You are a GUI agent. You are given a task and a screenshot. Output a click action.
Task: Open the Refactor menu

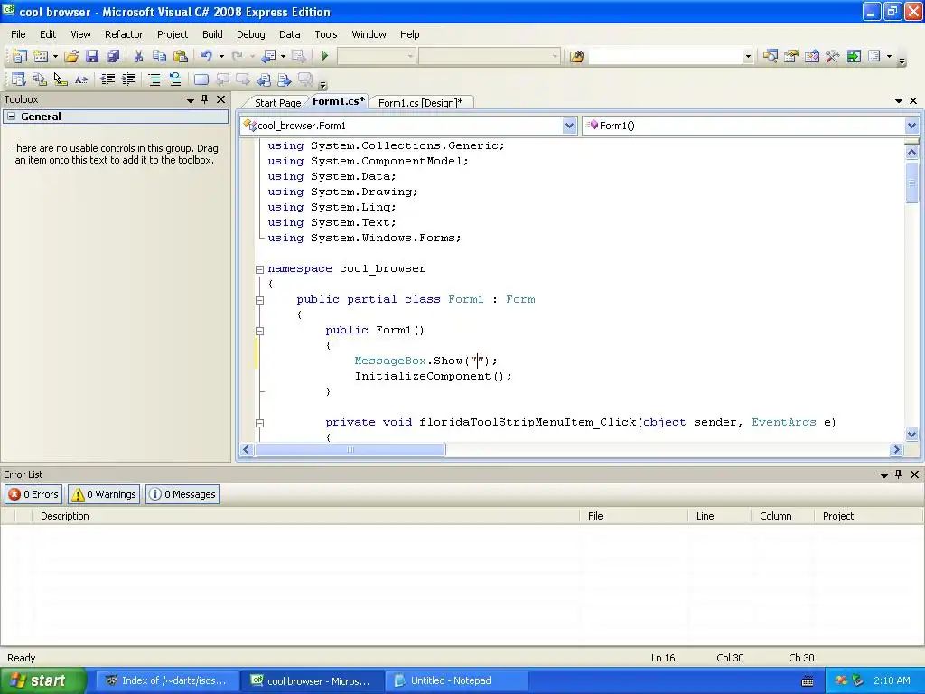click(124, 34)
